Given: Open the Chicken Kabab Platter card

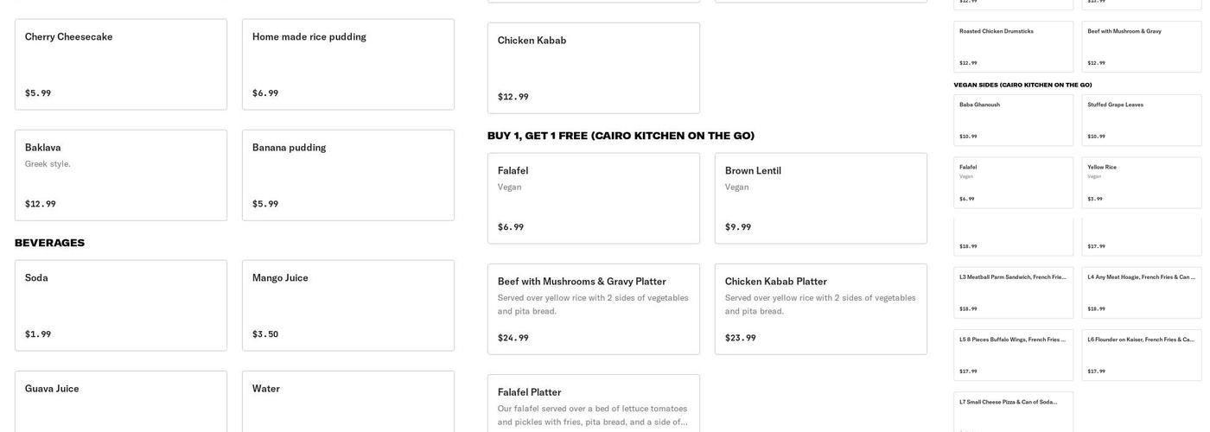Looking at the screenshot, I should [821, 309].
